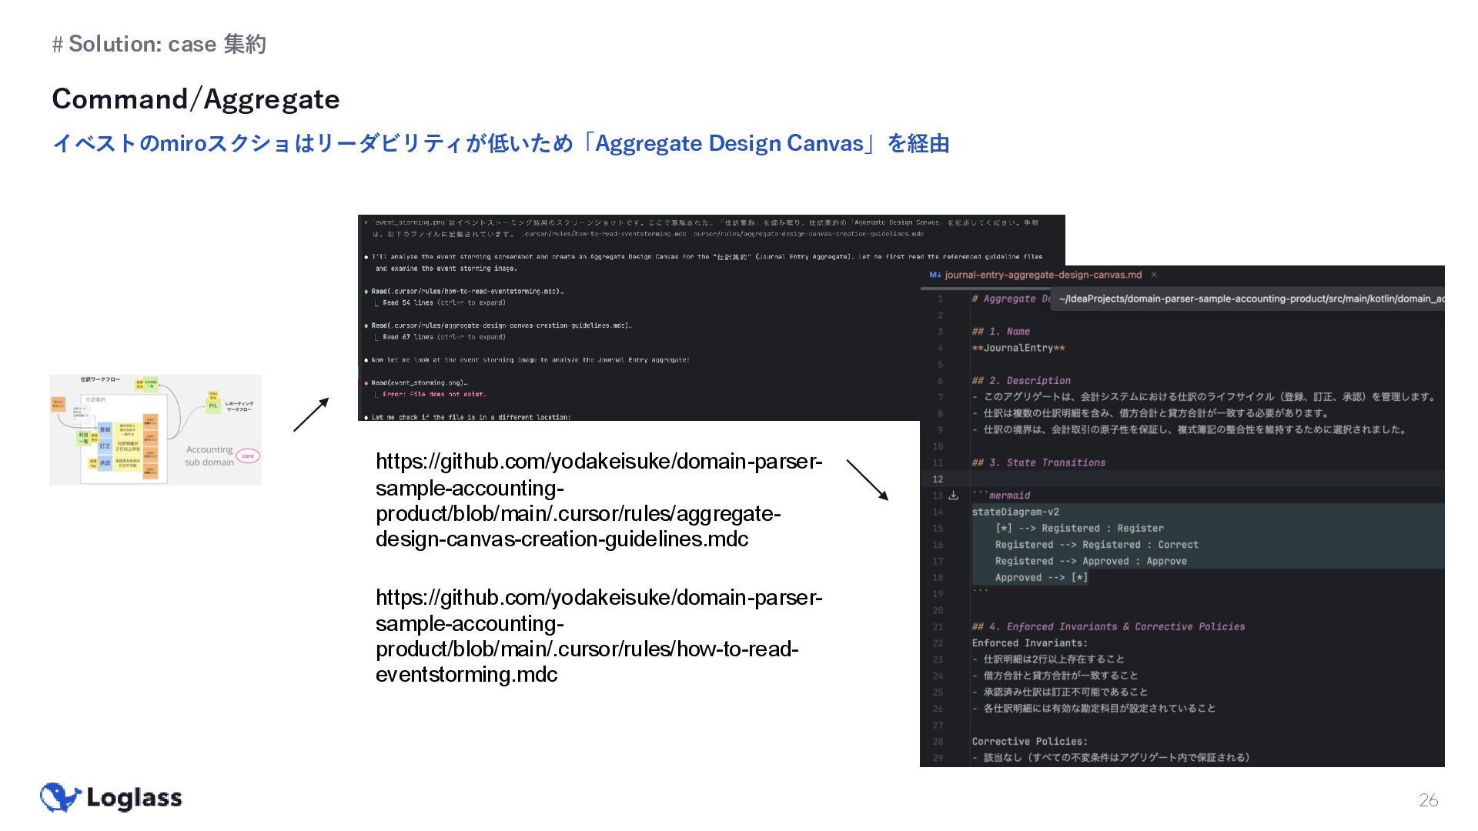Click the download gutter icon at line 13
This screenshot has height=831, width=1478.
coord(953,496)
